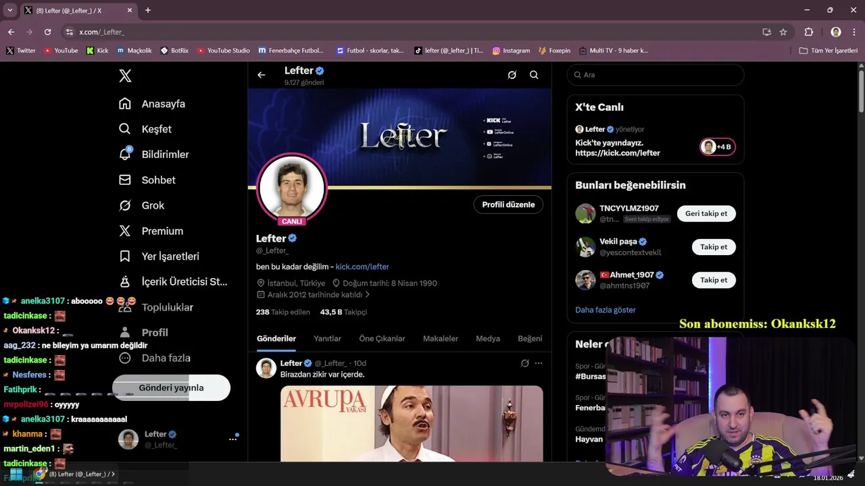Image resolution: width=865 pixels, height=486 pixels.
Task: Open Bildirimler in the sidebar
Action: point(154,155)
